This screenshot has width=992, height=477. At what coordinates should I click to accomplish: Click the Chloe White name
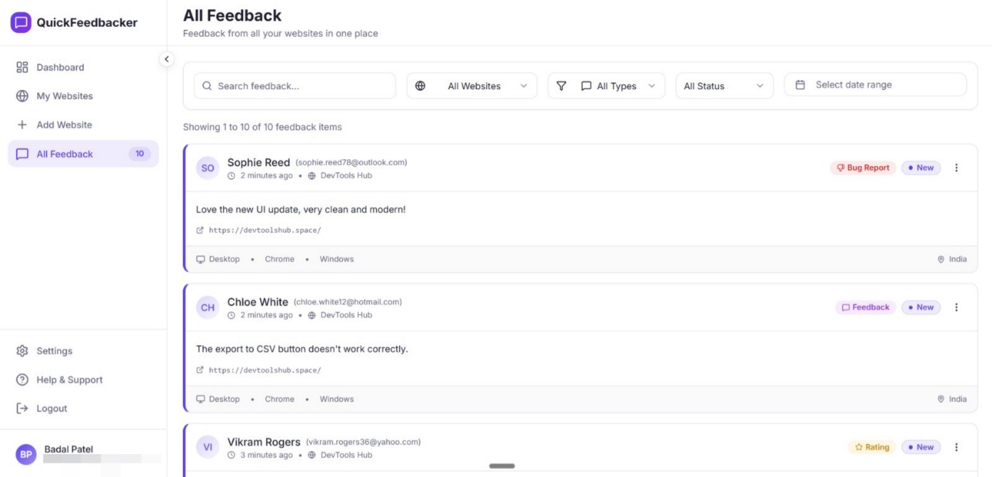pos(257,302)
